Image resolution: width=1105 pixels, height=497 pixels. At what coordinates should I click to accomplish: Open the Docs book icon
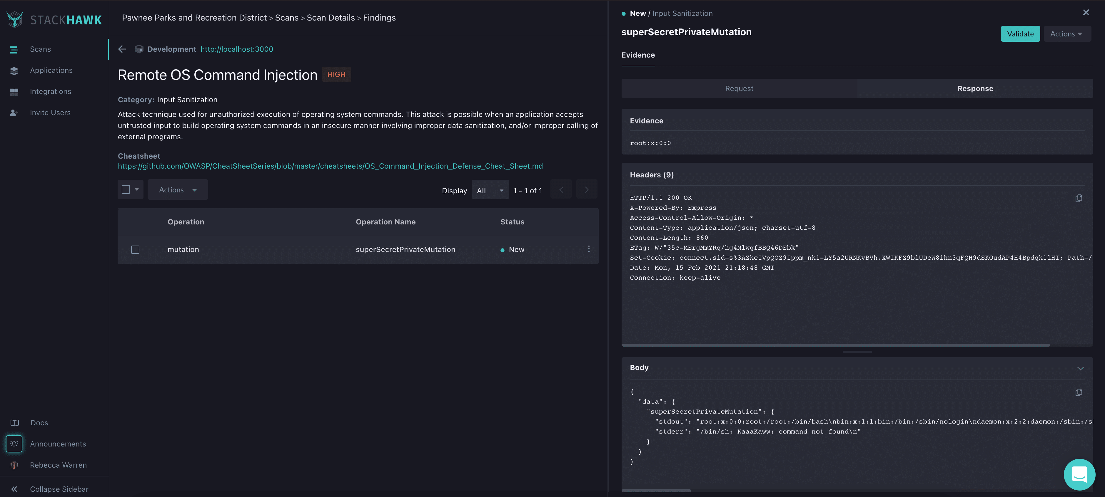(x=15, y=423)
